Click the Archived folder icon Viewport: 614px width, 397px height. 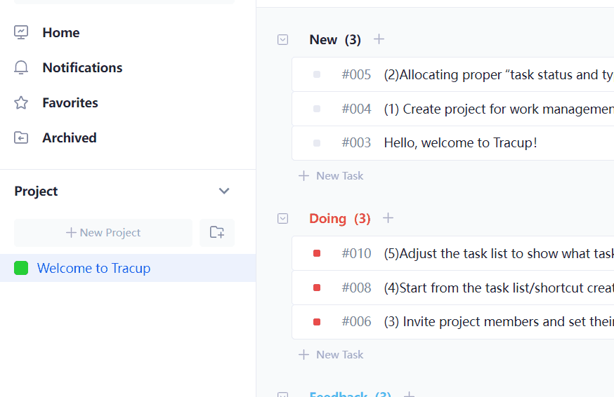tap(21, 137)
